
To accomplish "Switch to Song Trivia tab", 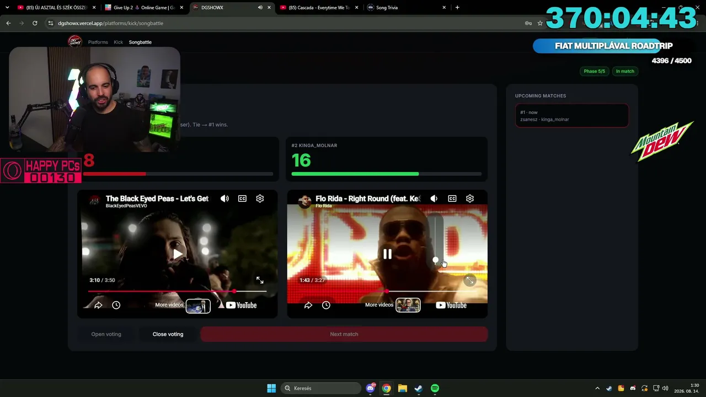I will point(407,8).
